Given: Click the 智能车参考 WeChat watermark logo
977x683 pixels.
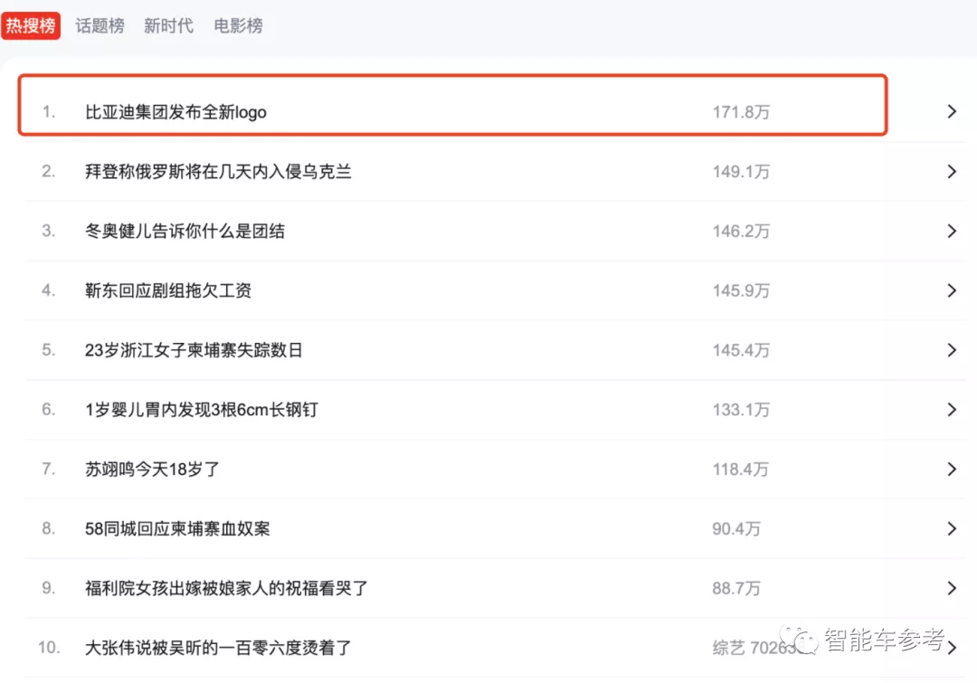Looking at the screenshot, I should click(x=799, y=640).
